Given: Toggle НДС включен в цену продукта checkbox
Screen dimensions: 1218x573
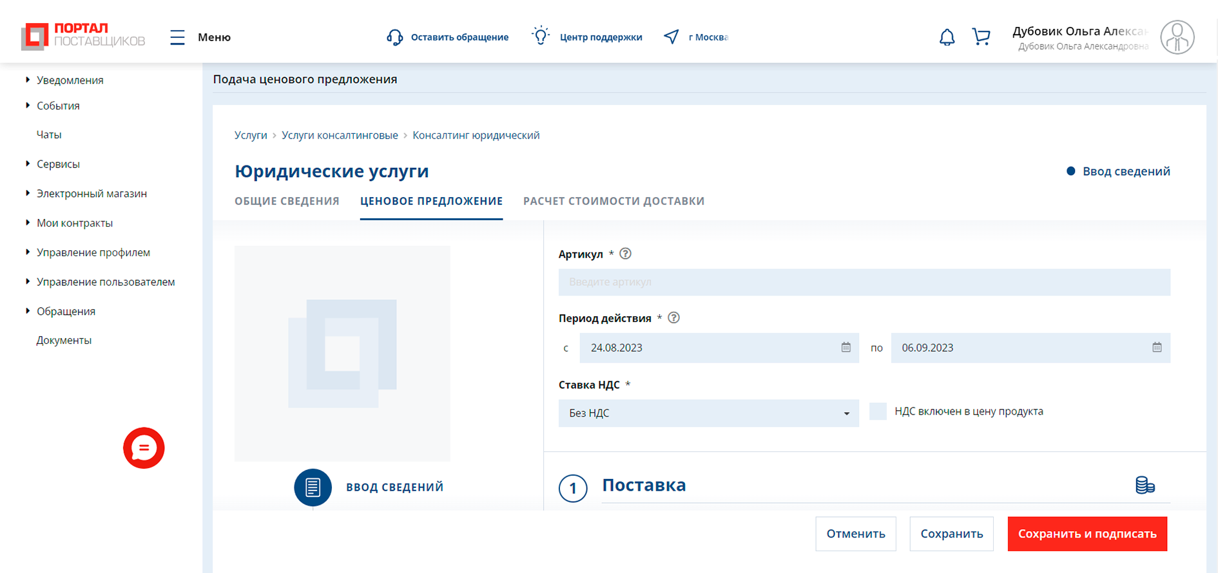Looking at the screenshot, I should [878, 411].
